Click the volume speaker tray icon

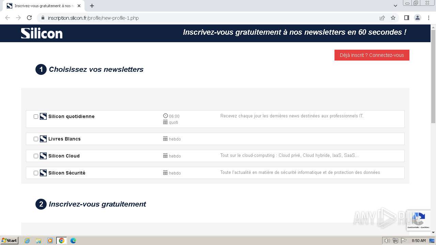[387, 241]
